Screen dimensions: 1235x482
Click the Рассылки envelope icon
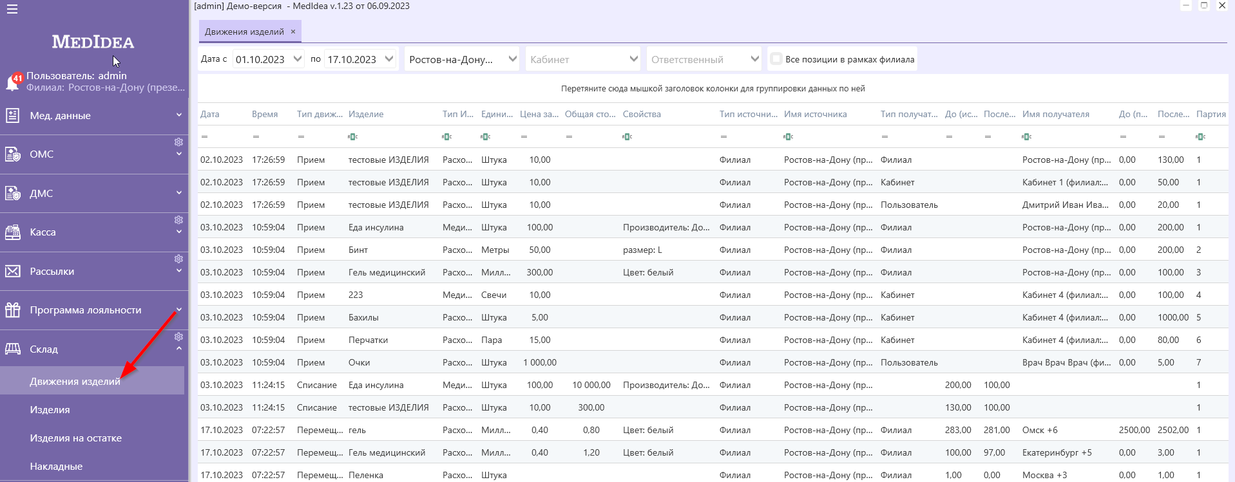[12, 272]
